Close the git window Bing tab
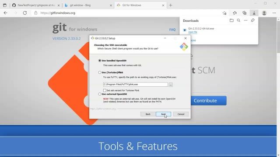 (111, 6)
